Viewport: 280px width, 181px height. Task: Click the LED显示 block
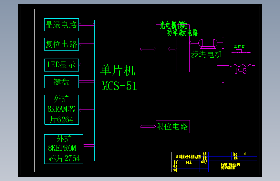point(61,65)
